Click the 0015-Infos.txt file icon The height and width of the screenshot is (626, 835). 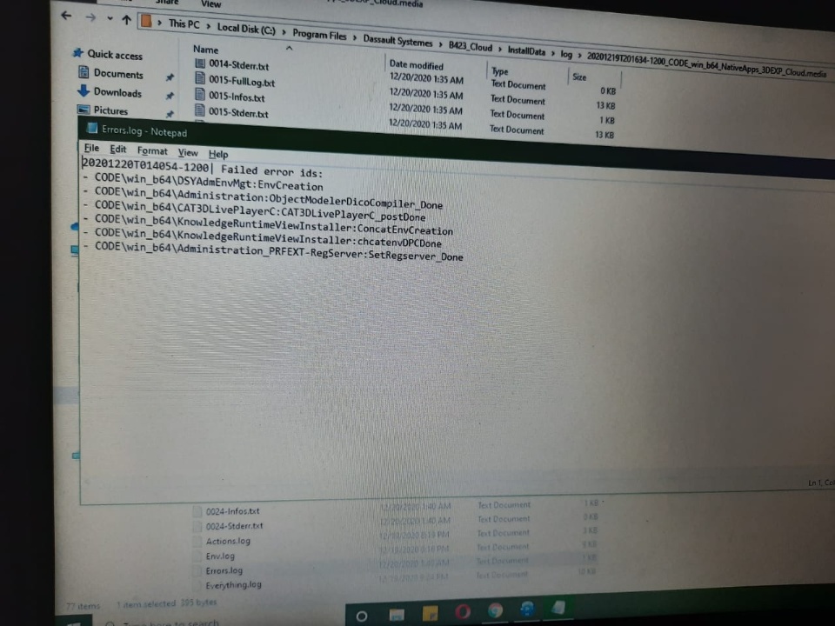tap(200, 94)
